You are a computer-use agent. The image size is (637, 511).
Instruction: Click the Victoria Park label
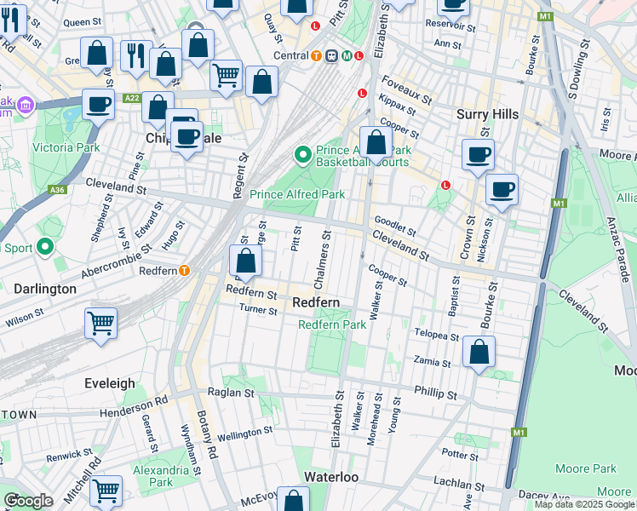click(x=66, y=148)
